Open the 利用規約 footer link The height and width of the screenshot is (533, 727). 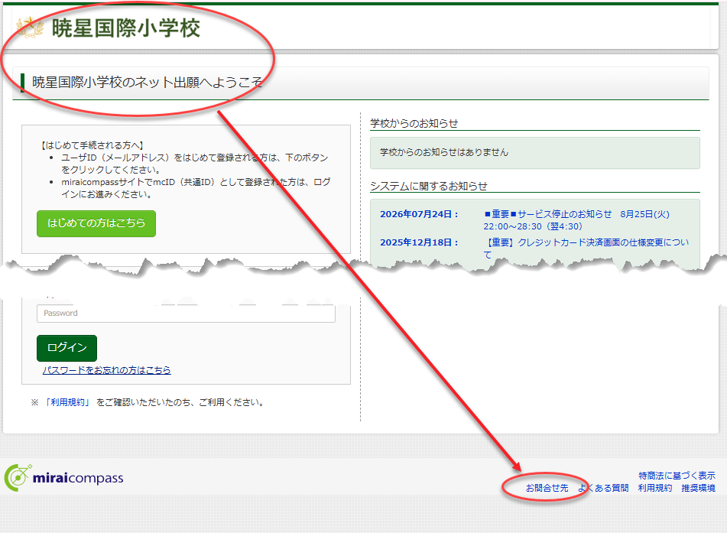654,488
